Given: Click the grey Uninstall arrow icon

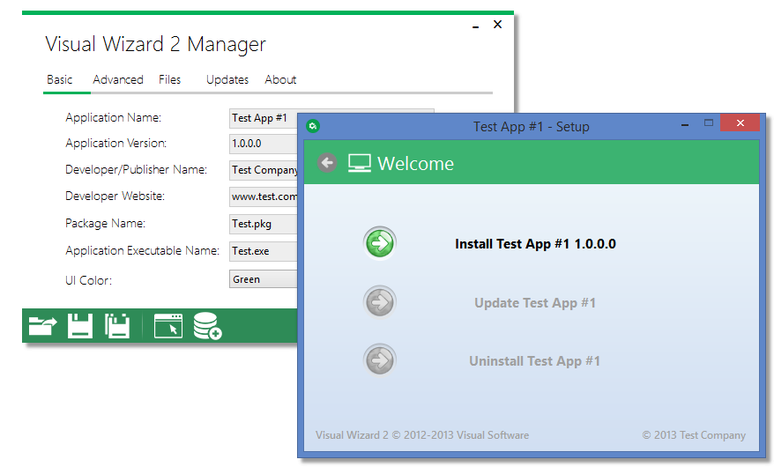Looking at the screenshot, I should (380, 361).
